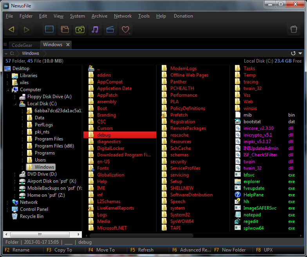The width and height of the screenshot is (307, 257).
Task: Click the locked Prefetch folder icon
Action: point(164,115)
